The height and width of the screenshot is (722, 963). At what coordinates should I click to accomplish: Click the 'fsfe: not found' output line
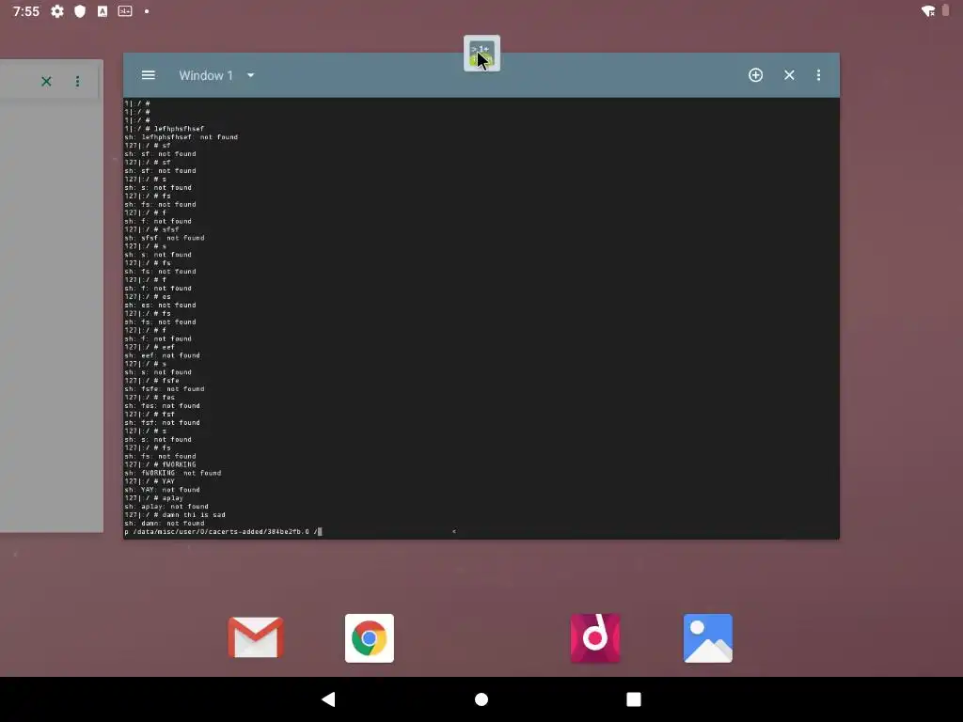tap(165, 389)
